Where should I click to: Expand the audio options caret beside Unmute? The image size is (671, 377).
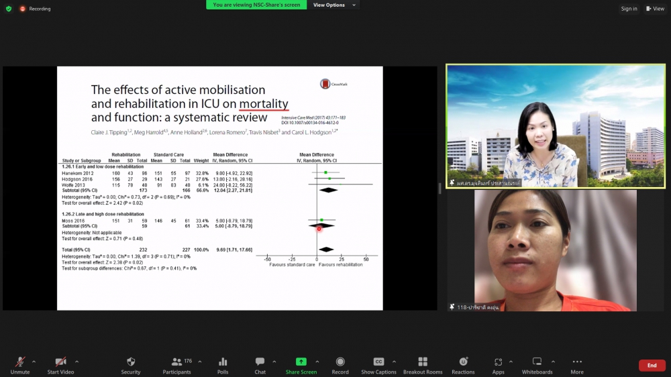click(34, 362)
